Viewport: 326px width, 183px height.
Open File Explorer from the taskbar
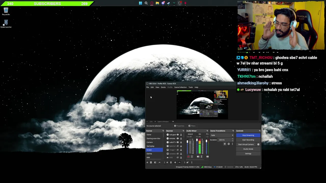click(157, 3)
